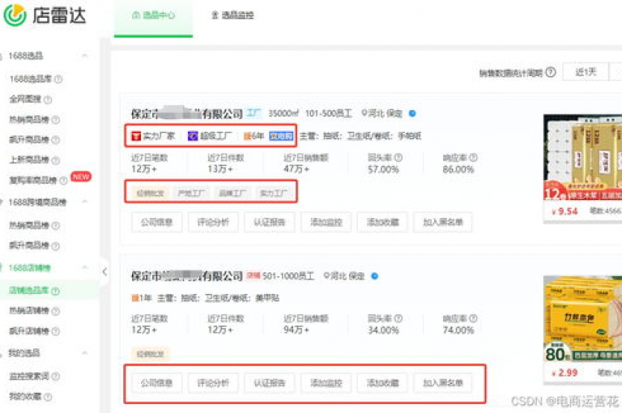The height and width of the screenshot is (413, 622).
Task: Click 评论分析 for 101-500员工 company
Action: pos(213,222)
